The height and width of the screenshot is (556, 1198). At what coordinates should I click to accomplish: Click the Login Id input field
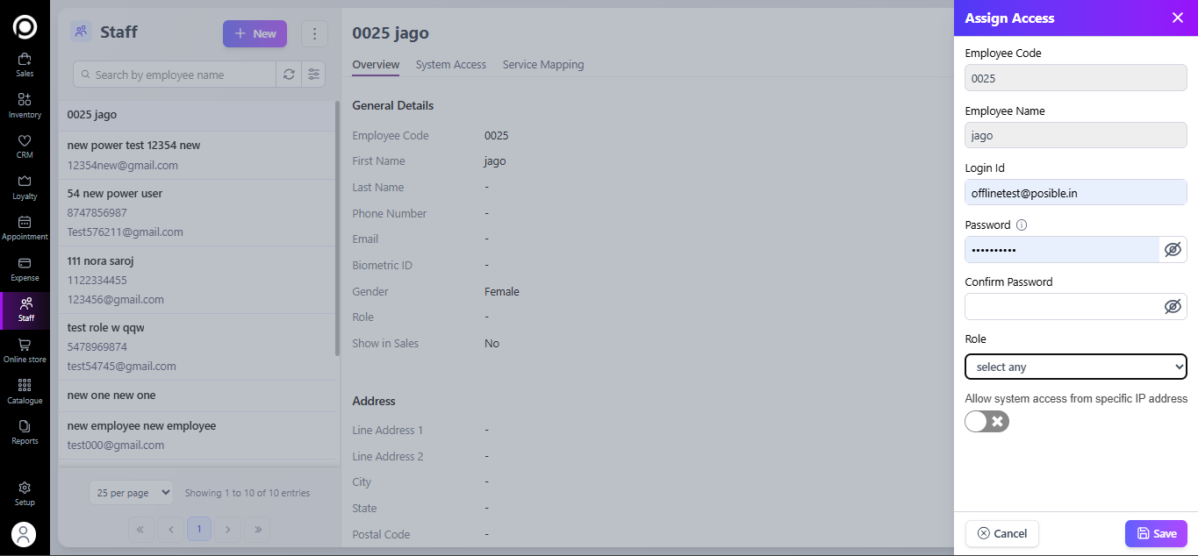1075,192
